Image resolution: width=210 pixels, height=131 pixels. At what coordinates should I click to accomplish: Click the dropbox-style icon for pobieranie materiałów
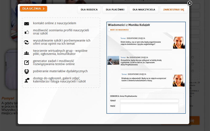(x=27, y=72)
